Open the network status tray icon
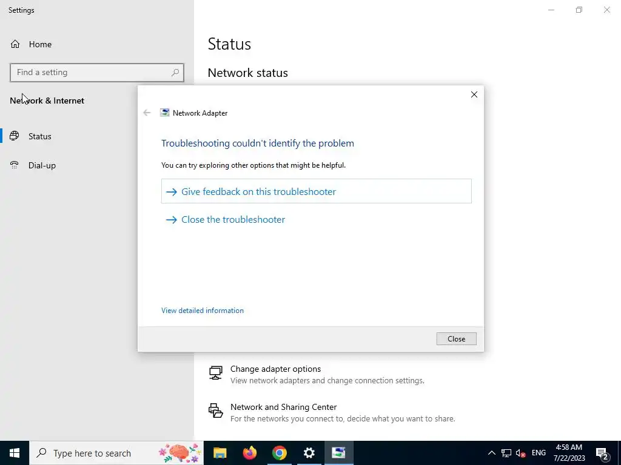621x465 pixels. tap(506, 453)
